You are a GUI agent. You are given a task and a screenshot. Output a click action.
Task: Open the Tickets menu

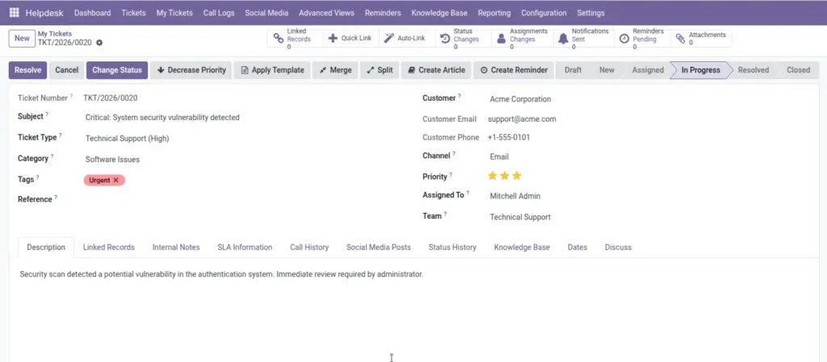[x=133, y=13]
